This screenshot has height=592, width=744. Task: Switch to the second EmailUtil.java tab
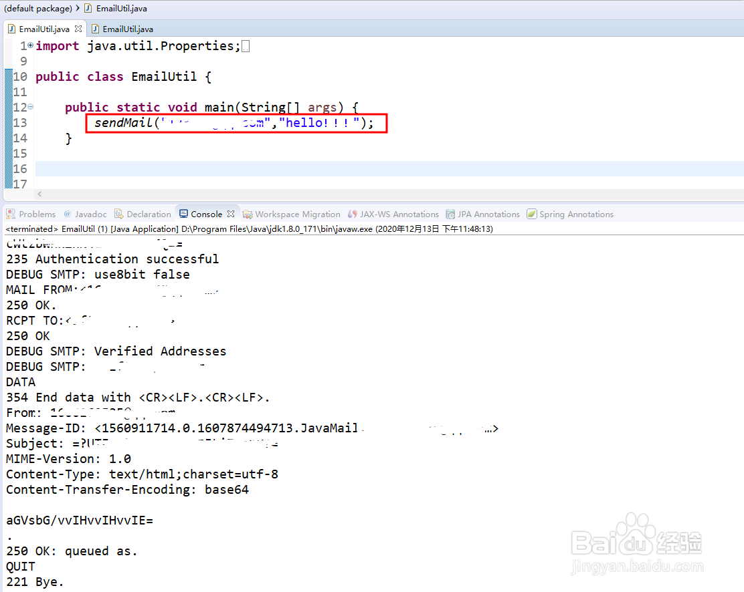point(122,29)
